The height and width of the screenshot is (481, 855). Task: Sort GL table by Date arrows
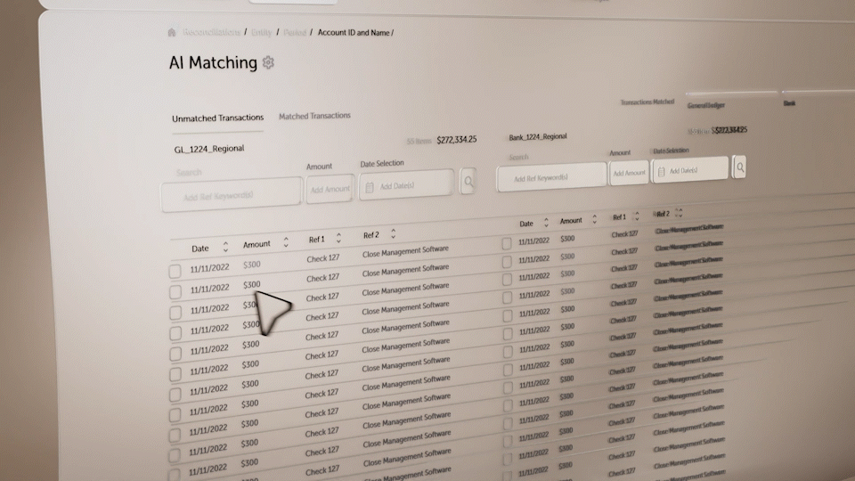[x=225, y=247]
